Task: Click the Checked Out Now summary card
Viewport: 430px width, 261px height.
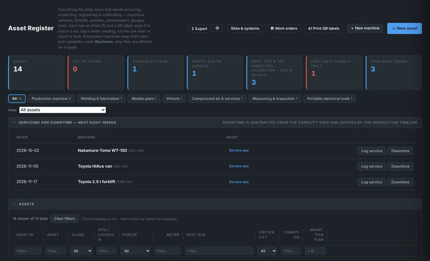Action: coord(156,72)
